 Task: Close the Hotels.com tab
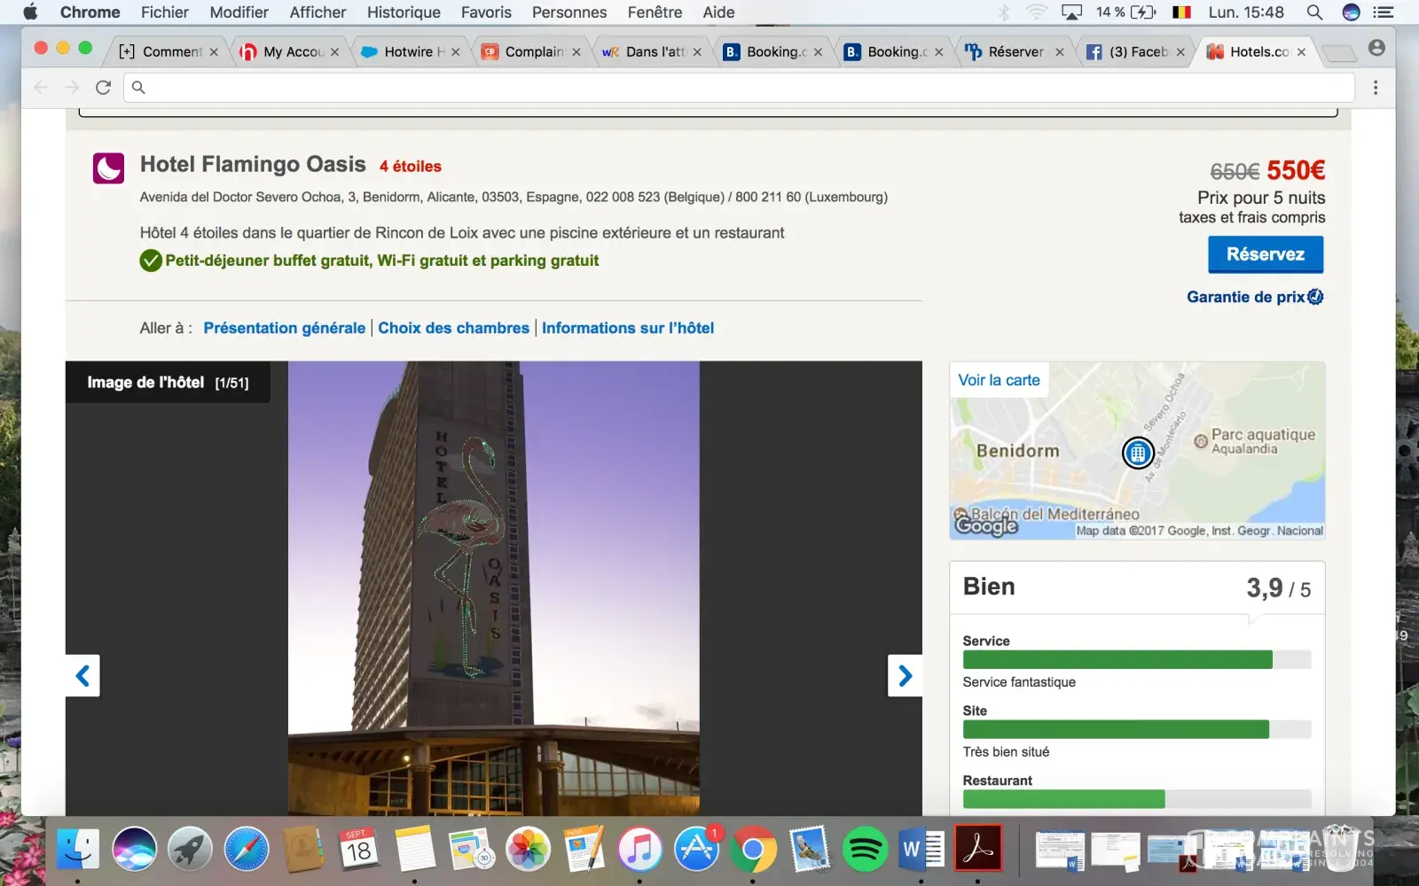pos(1301,52)
